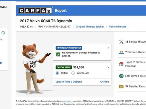The width and height of the screenshot is (146, 109).
Task: Click the CARFAX logo in the header
Action: 35,10
